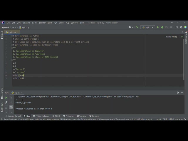188x141 pixels.
Task: Toggle Reader Mode in editor
Action: click(x=171, y=37)
